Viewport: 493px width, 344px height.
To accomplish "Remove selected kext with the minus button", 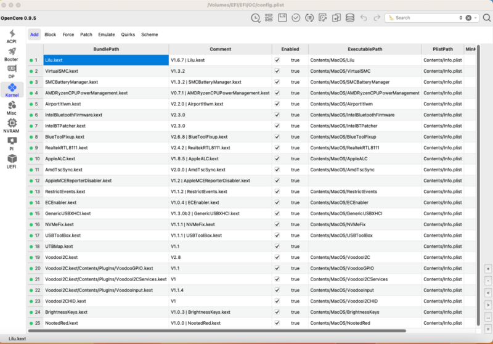I will (x=488, y=281).
